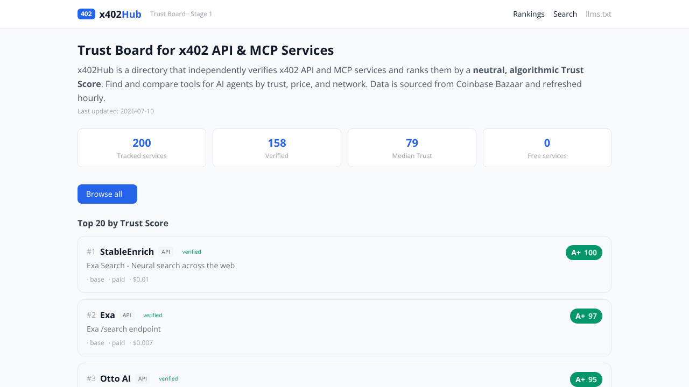Click the 0 Free services stat card
Image resolution: width=689 pixels, height=387 pixels.
547,148
